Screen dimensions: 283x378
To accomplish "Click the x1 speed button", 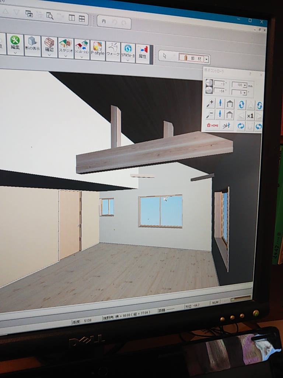I will coord(250,116).
